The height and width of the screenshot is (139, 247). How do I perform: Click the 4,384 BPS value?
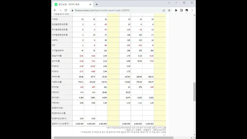pyautogui.click(x=81, y=98)
